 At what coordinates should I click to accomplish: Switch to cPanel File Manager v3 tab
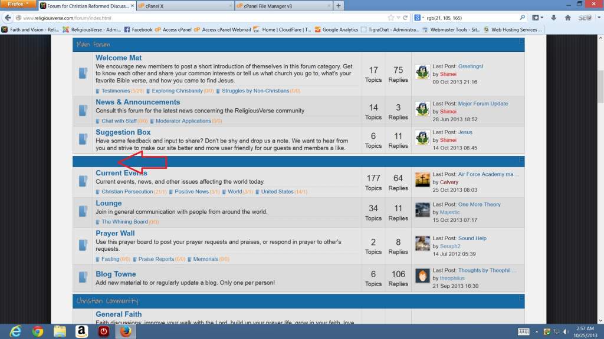coord(284,6)
